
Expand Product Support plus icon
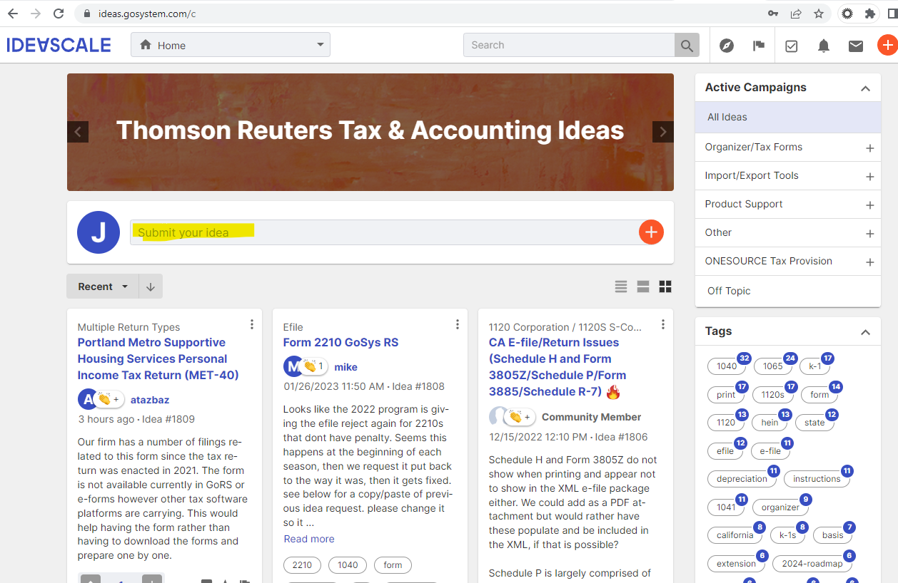pos(869,205)
